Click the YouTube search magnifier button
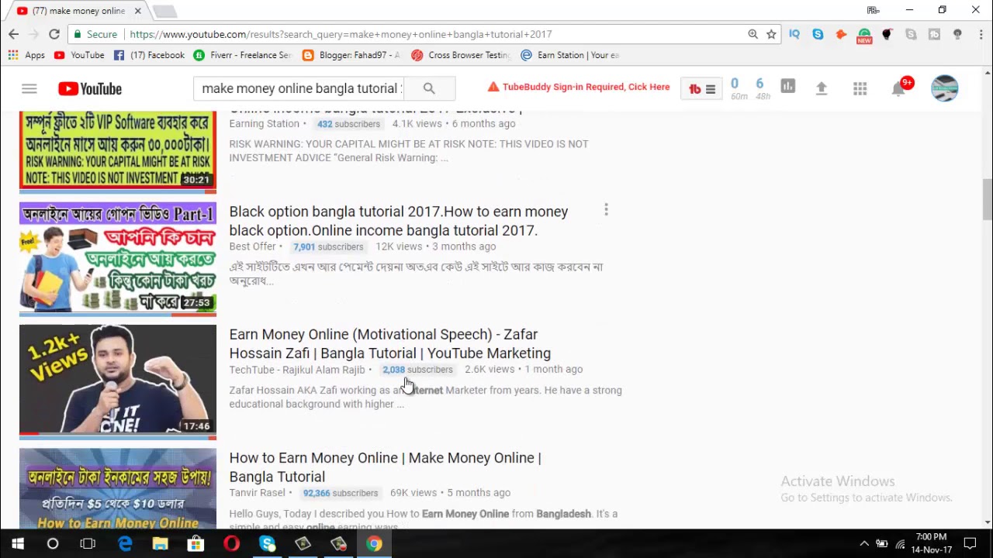 (429, 88)
